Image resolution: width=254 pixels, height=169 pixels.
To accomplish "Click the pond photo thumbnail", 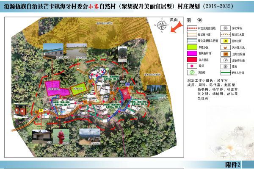I will click(77, 51).
